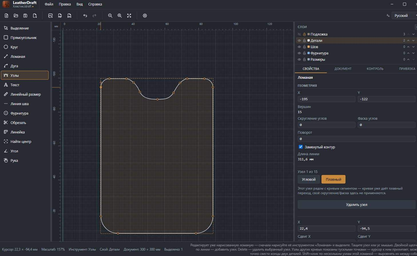
Task: Move the Подложка layer down
Action: tap(413, 34)
